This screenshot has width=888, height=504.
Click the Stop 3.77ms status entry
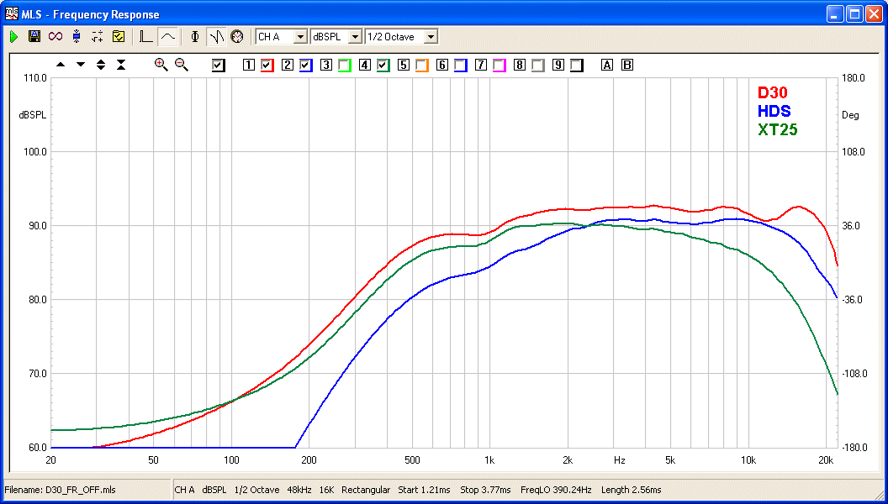(x=485, y=490)
